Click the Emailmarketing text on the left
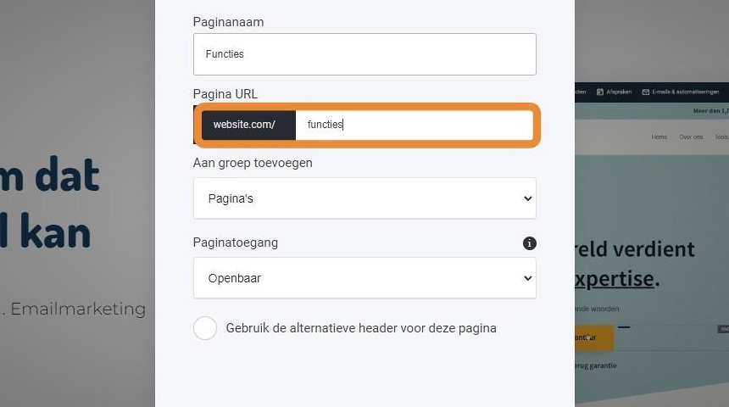 tap(78, 309)
